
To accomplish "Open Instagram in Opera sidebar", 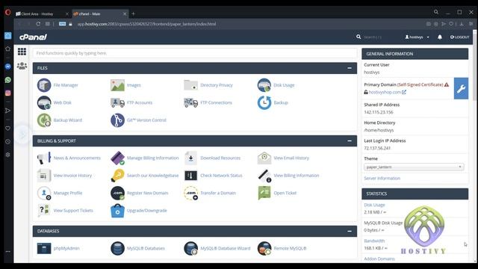I will (x=8, y=93).
